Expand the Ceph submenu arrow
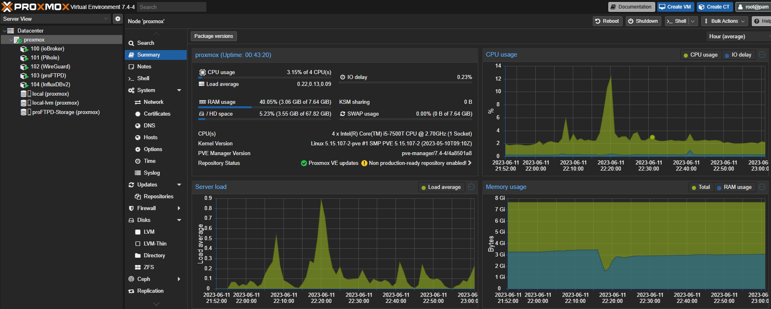771x309 pixels. (x=179, y=279)
